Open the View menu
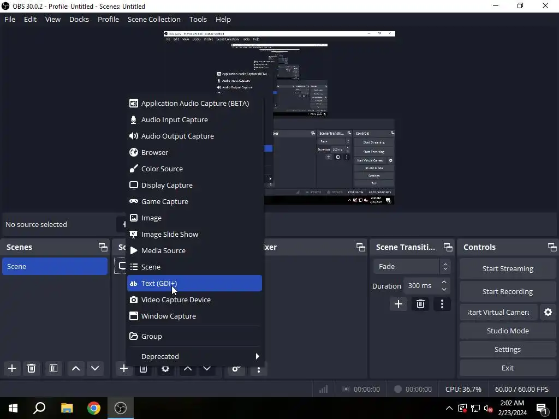Image resolution: width=559 pixels, height=419 pixels. (53, 19)
